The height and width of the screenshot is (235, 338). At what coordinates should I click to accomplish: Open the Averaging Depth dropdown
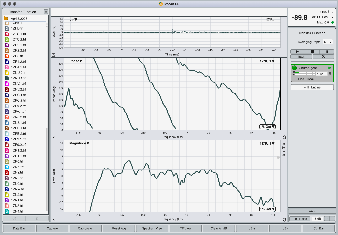click(328, 42)
